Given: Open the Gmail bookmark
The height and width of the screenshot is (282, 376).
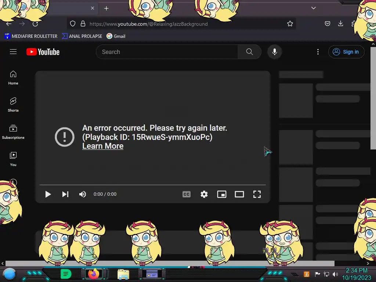Looking at the screenshot, I should click(x=116, y=36).
